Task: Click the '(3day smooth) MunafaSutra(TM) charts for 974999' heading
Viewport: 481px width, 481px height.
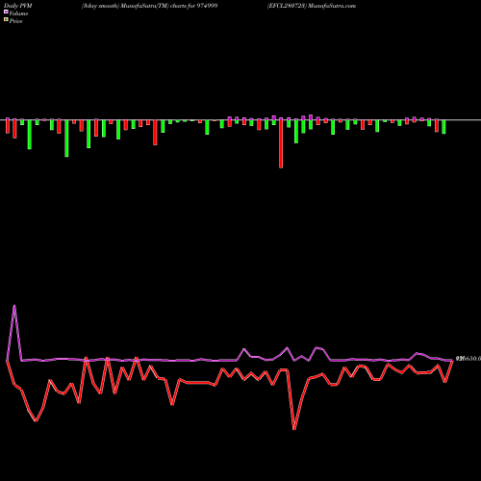Action: coord(149,6)
